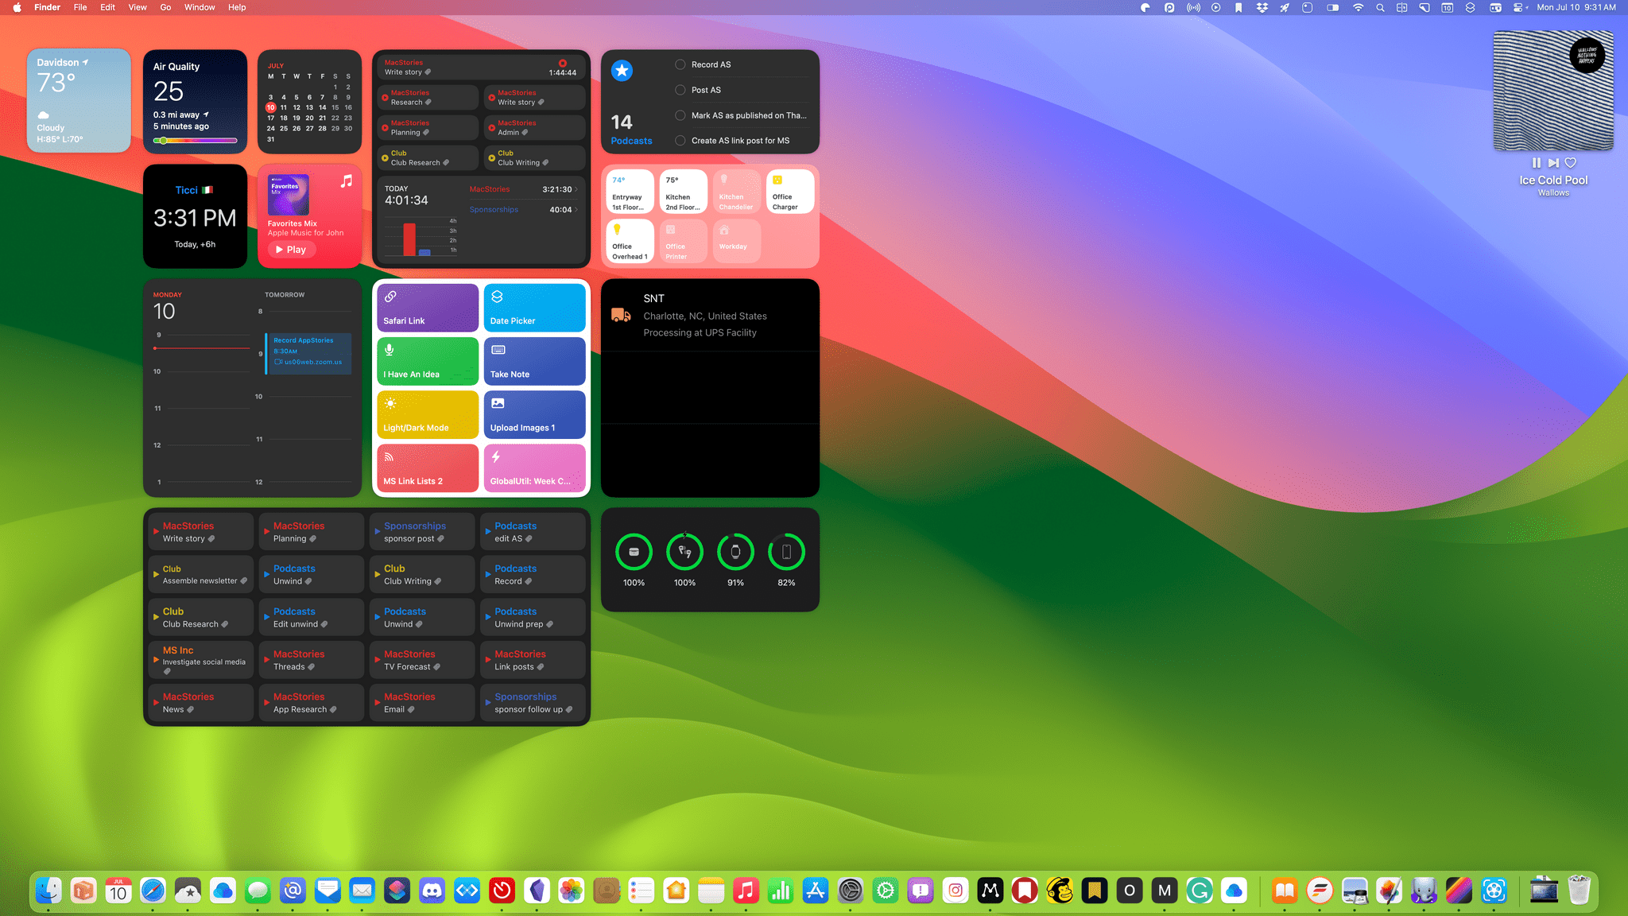Toggle the Office Overhead 1 light
Screen dimensions: 1628x916
click(x=630, y=241)
